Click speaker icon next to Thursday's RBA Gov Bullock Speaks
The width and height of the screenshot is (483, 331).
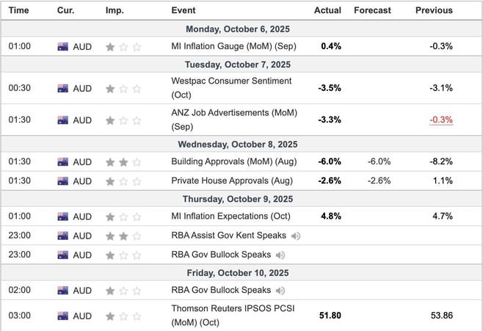click(x=279, y=255)
